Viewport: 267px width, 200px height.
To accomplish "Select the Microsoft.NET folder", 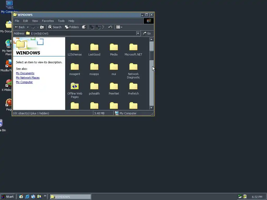I will 133,49.
